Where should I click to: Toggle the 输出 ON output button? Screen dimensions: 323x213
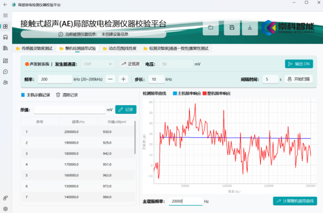pos(299,64)
